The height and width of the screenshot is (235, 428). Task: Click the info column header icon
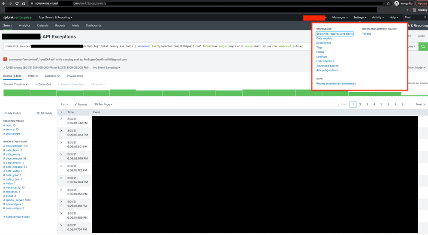(x=61, y=112)
